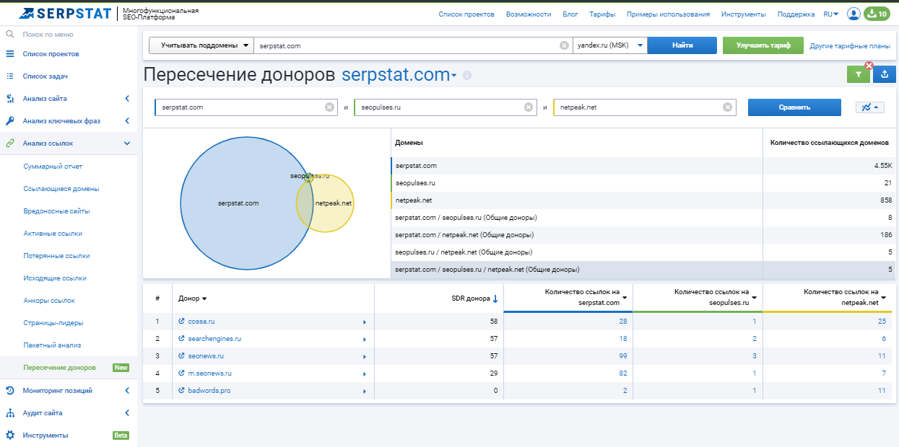
Task: Open Страницы-лидеры in sidebar
Action: coord(53,323)
